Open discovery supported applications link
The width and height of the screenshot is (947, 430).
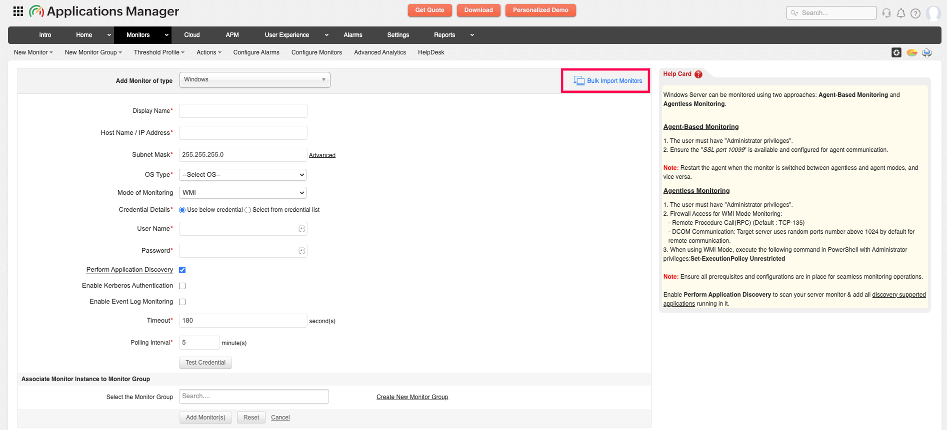tap(898, 295)
